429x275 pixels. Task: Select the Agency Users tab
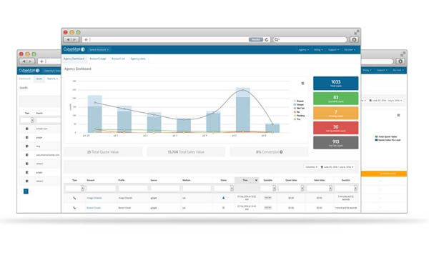click(x=138, y=59)
